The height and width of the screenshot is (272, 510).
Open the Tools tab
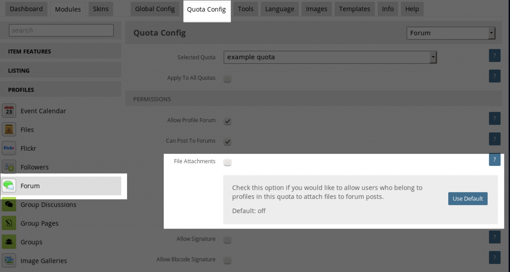pos(246,9)
